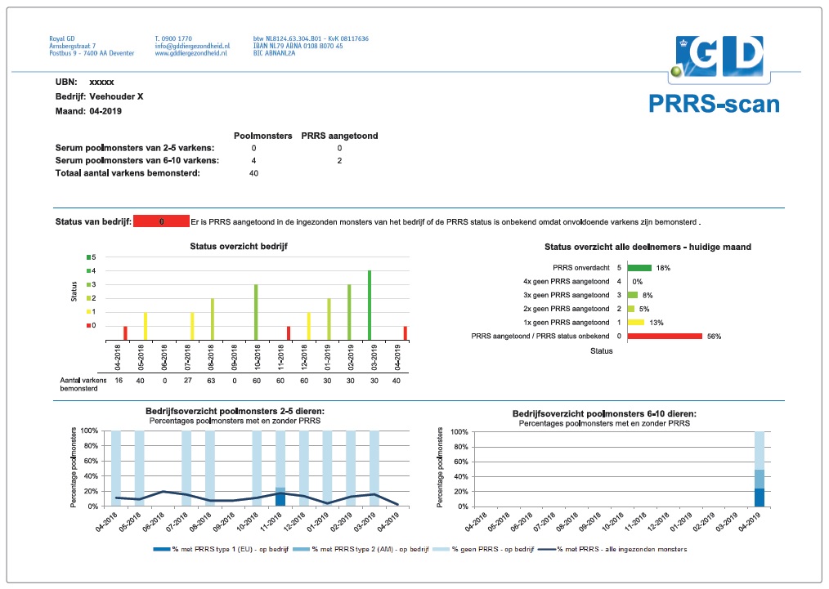Click the phone number T. 0900 1770
Viewport: 829px width, 589px height.
click(173, 38)
